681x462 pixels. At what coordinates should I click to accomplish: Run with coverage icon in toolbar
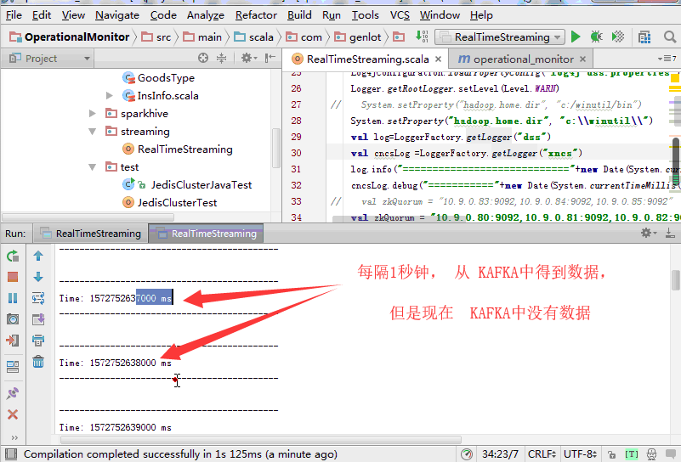(618, 37)
